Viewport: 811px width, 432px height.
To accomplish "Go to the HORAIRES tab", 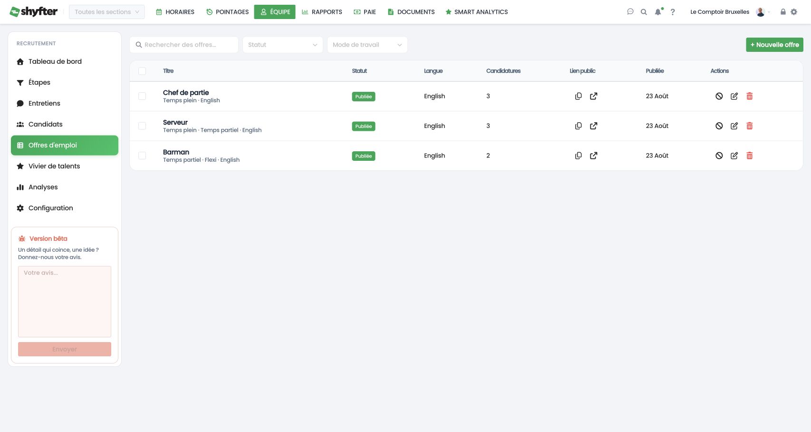I will tap(175, 12).
